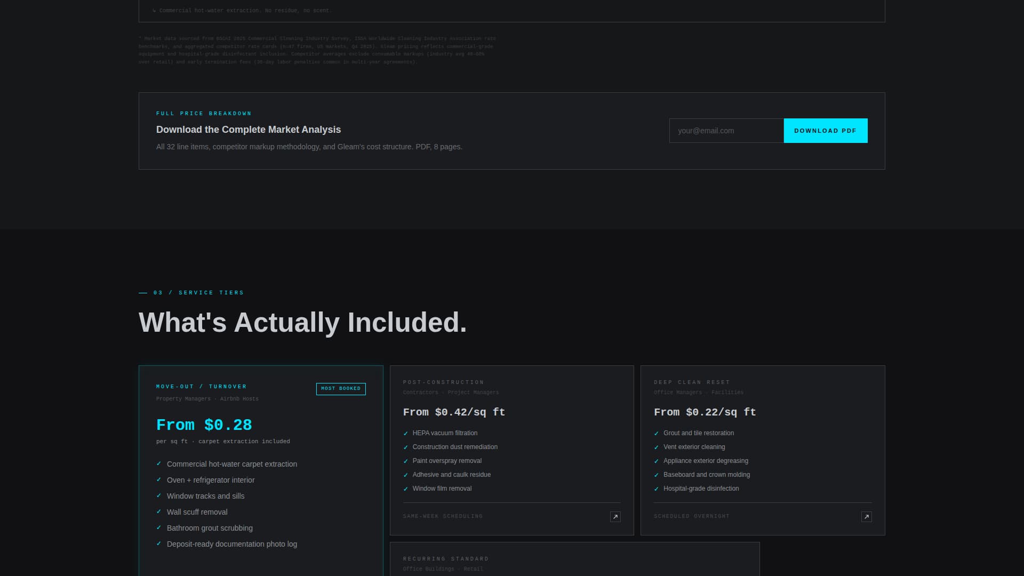Click 'Vent exterior cleaning' list item

pyautogui.click(x=694, y=447)
